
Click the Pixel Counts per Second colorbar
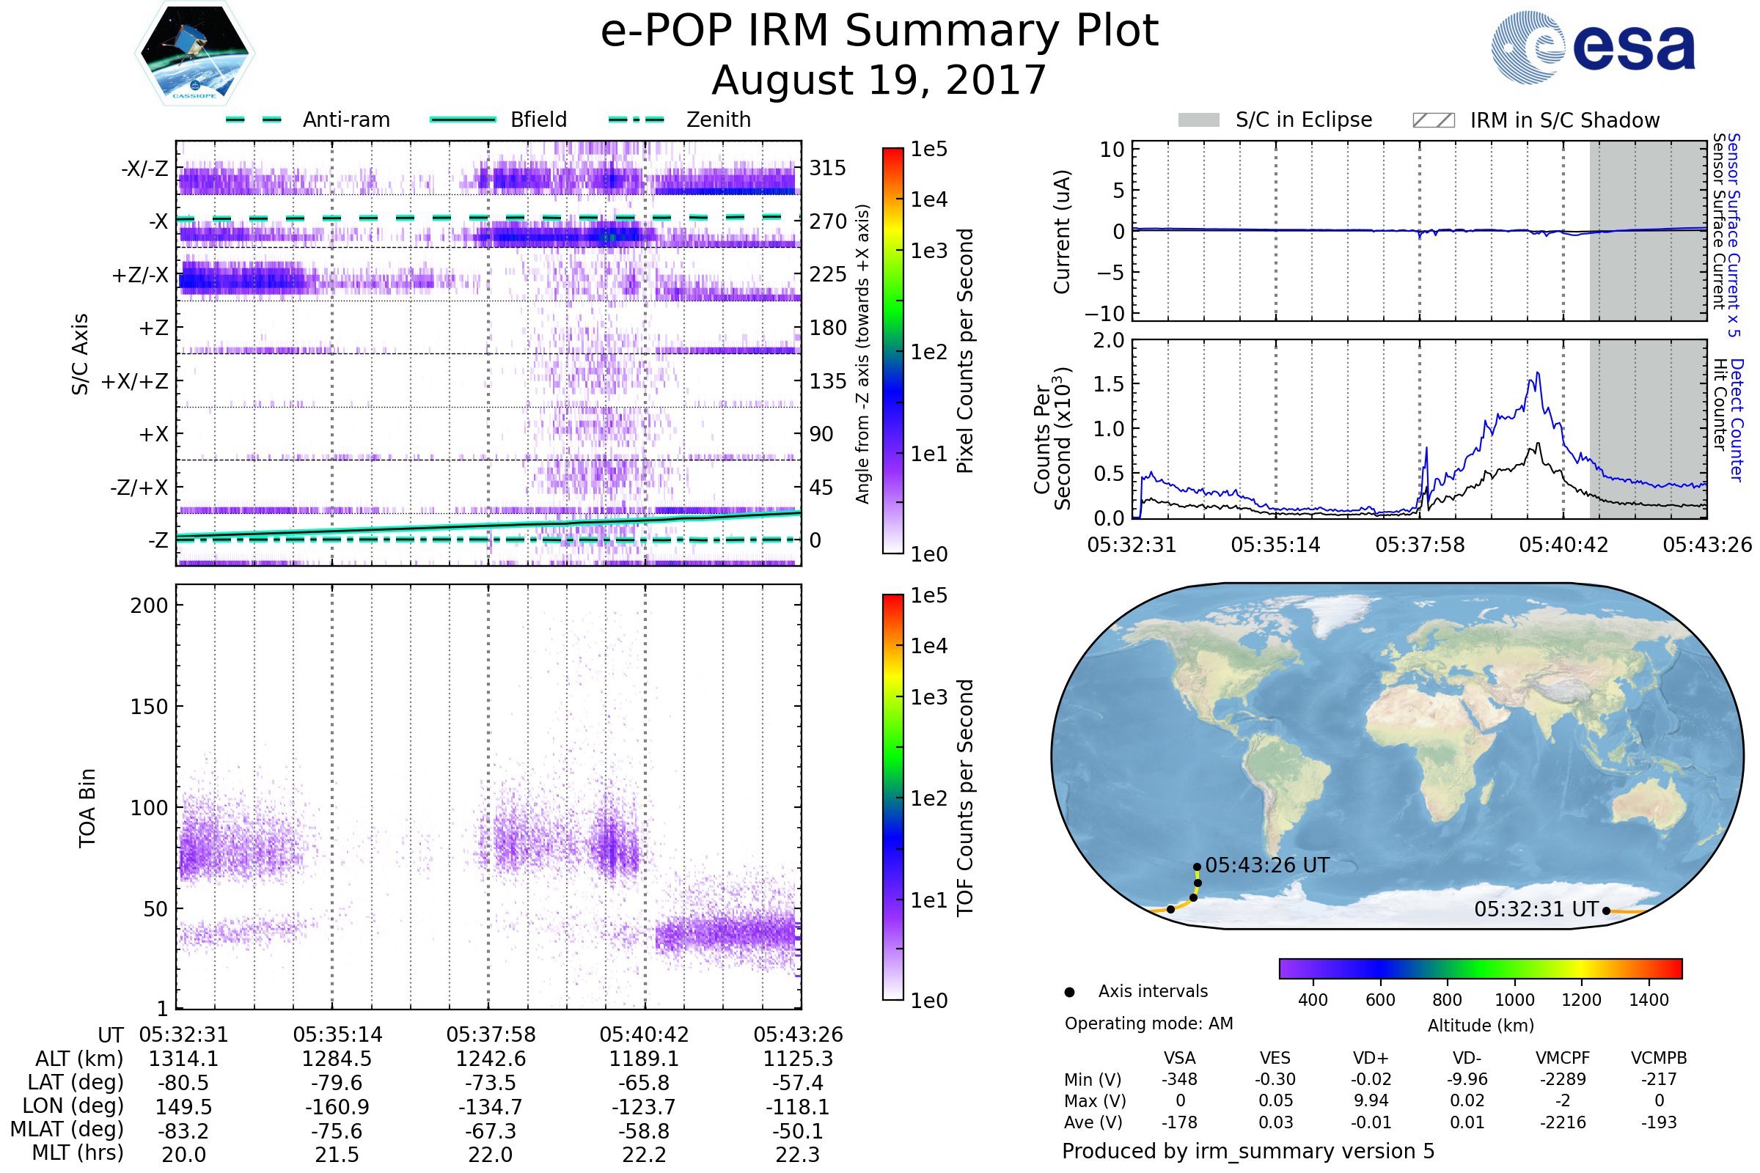pyautogui.click(x=892, y=351)
